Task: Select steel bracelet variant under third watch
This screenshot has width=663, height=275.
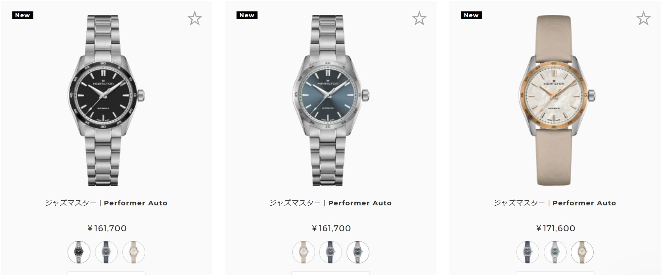Action: [x=555, y=252]
